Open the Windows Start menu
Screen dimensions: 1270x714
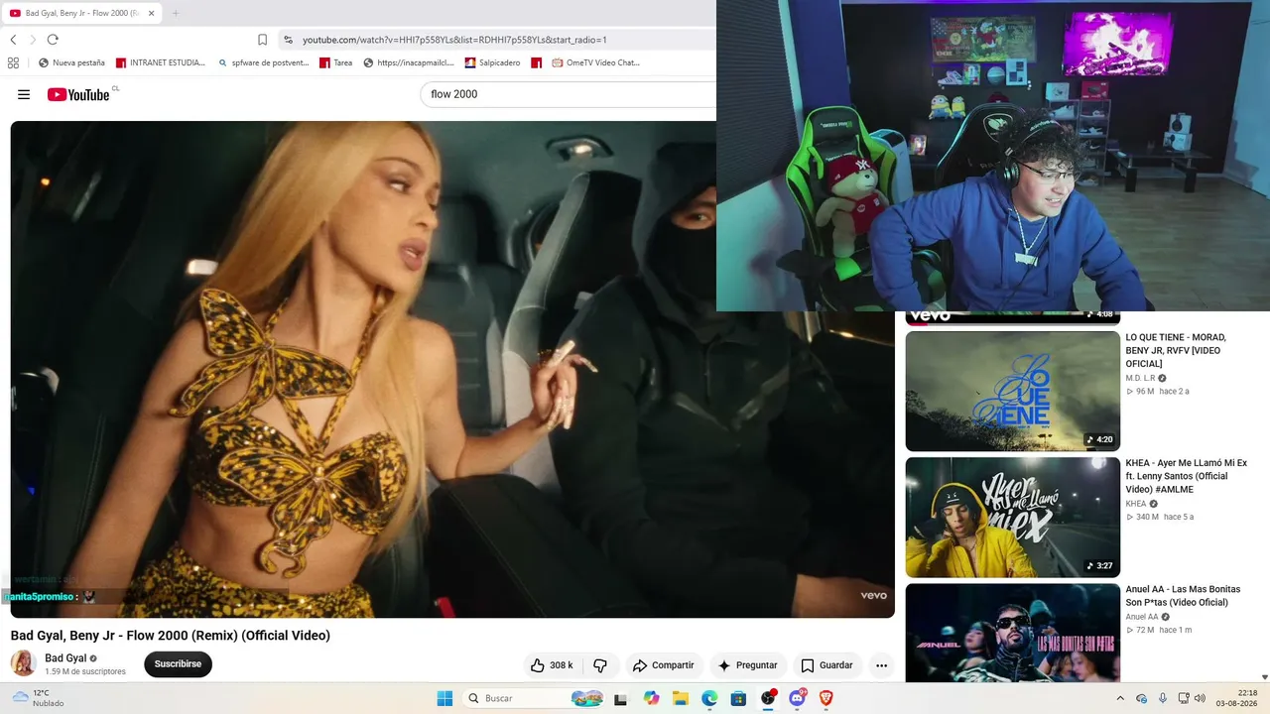click(x=444, y=698)
